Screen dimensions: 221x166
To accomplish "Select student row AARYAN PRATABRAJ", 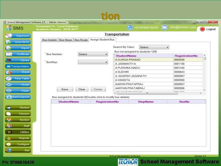I will (158, 88).
